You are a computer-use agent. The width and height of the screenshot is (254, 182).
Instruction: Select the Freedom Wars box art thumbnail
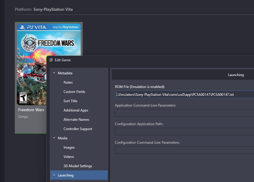click(49, 64)
